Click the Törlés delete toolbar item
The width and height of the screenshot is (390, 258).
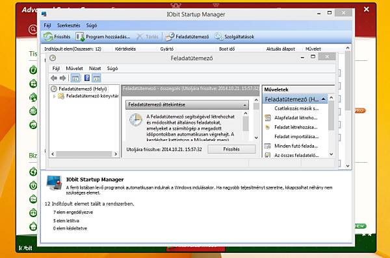coord(148,37)
